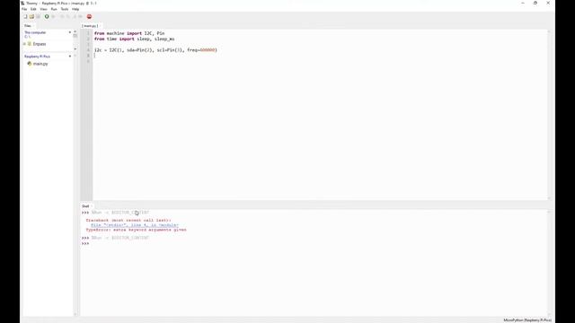Open Raspberry Pi Pico pane dropdown menu

pos(70,57)
